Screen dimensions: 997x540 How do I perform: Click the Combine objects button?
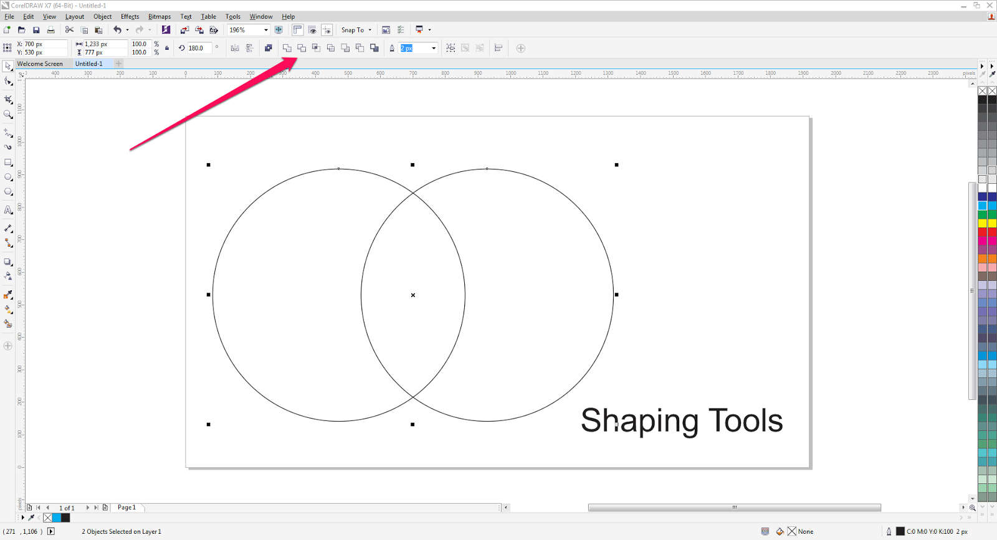pyautogui.click(x=269, y=48)
